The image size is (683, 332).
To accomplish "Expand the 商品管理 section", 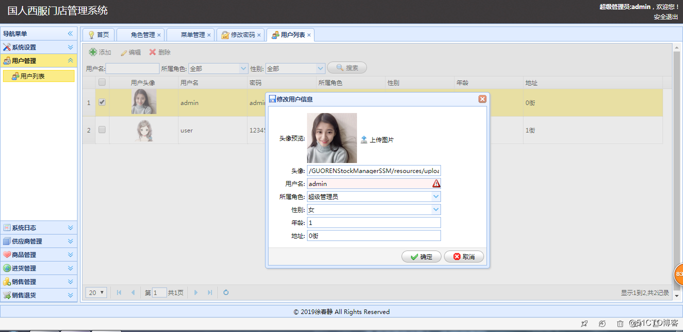I will pyautogui.click(x=70, y=254).
